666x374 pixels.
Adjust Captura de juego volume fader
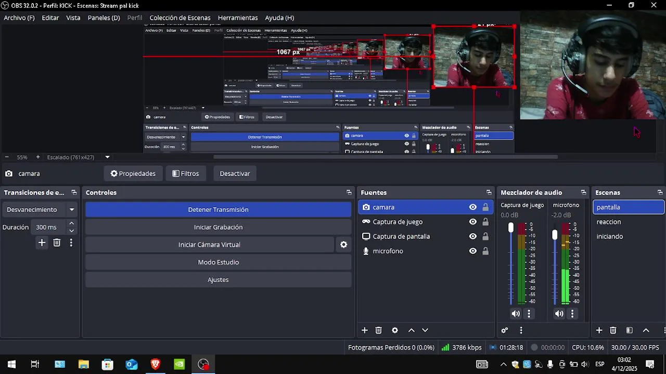tap(511, 228)
